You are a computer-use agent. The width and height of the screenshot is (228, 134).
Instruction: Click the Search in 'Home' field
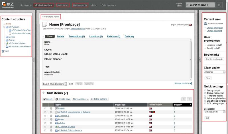click(x=200, y=5)
